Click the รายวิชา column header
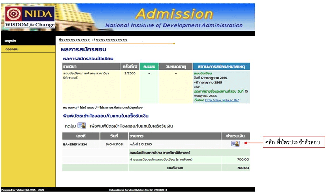This screenshot has width=327, height=194. coord(91,66)
